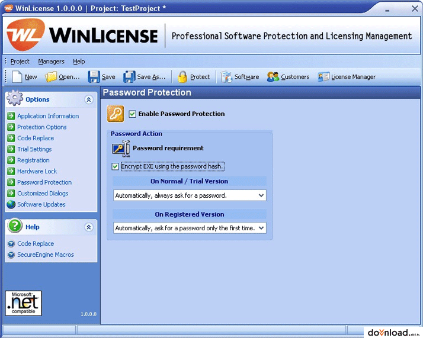Click the arrow icon beside Hardware Lock
The width and height of the screenshot is (423, 338).
pyautogui.click(x=11, y=171)
